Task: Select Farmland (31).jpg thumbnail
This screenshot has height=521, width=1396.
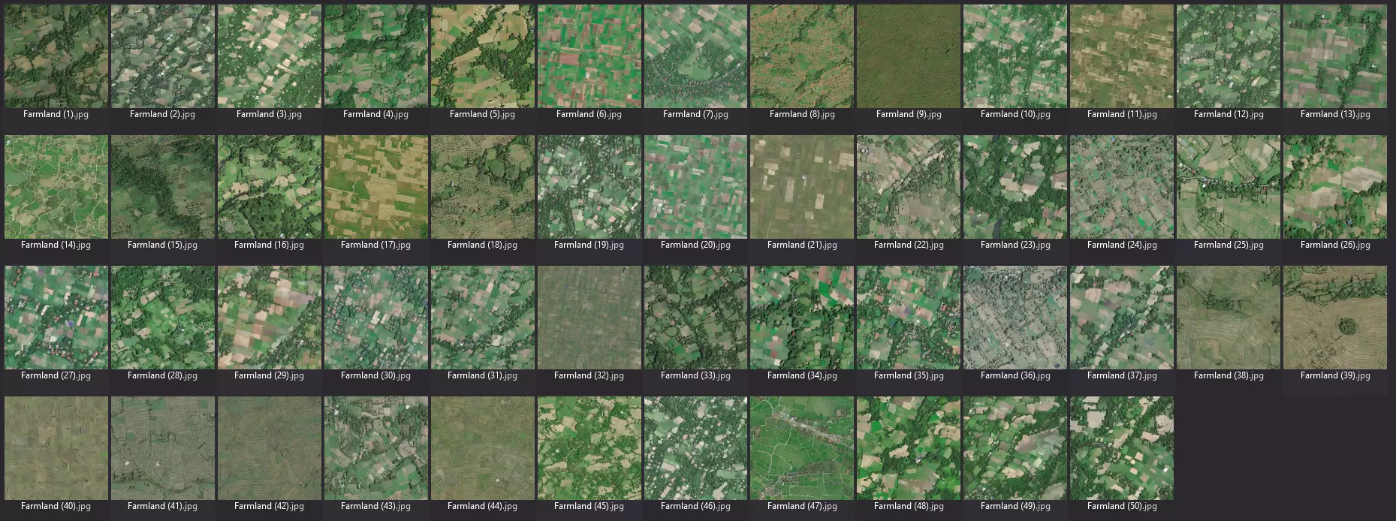Action: (482, 318)
